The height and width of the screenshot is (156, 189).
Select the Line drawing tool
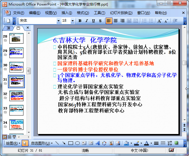57,143
